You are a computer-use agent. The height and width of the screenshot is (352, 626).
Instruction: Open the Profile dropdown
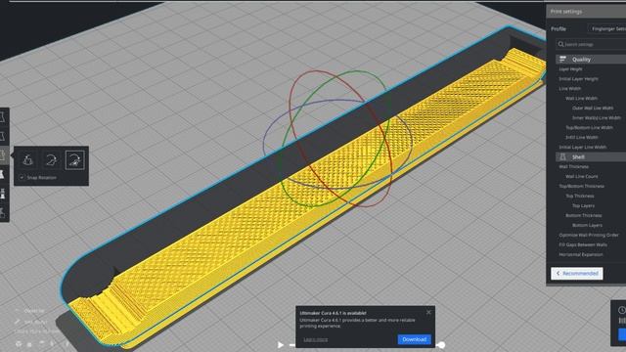coord(606,28)
